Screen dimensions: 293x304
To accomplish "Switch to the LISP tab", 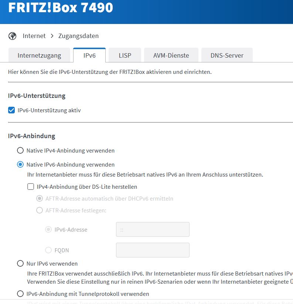I will tap(125, 55).
